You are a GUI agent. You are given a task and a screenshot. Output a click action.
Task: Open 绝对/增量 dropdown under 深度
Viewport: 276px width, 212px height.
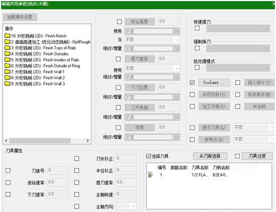152,137
